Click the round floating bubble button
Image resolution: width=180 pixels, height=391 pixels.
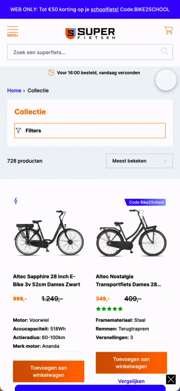tap(166, 80)
